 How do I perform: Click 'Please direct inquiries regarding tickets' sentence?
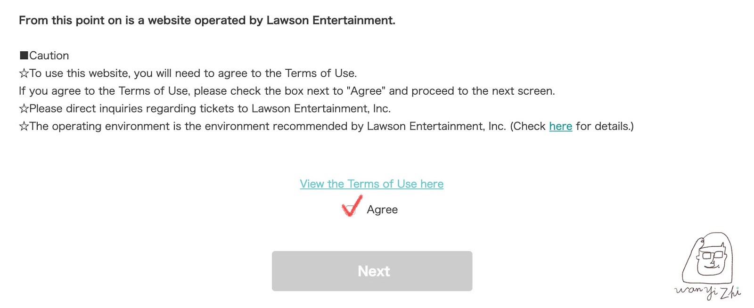point(210,109)
